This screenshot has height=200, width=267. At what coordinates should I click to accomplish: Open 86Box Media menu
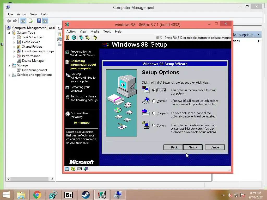click(x=95, y=32)
